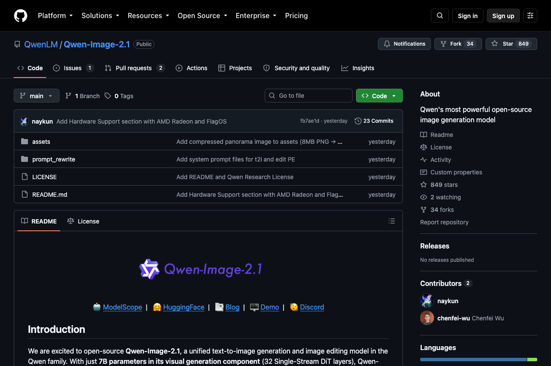Select the License tab in file viewer

83,221
